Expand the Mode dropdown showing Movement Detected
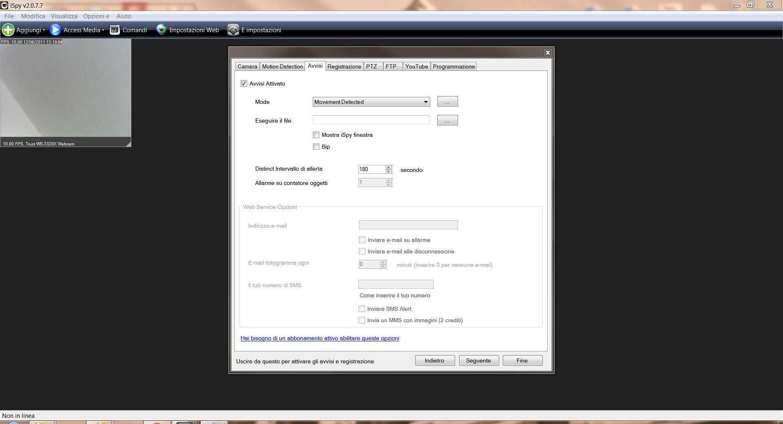Screen dimensions: 783x424 [425, 102]
